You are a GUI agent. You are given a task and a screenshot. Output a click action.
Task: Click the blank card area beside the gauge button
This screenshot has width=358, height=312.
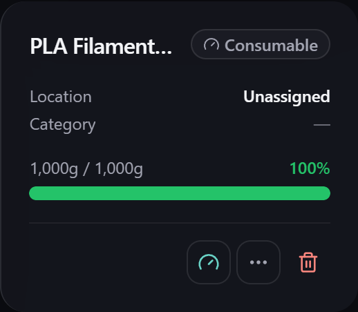click(x=106, y=262)
